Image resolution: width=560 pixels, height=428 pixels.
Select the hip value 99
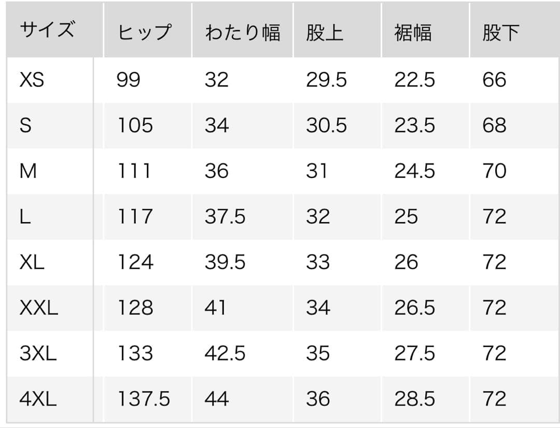(129, 80)
